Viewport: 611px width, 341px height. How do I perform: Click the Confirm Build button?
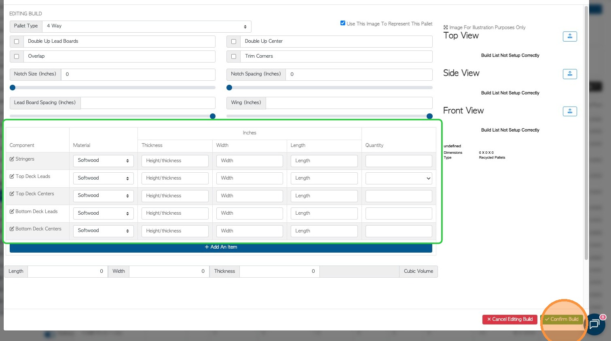pos(562,319)
